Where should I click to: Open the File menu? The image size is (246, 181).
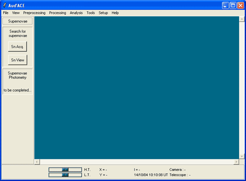coord(6,13)
